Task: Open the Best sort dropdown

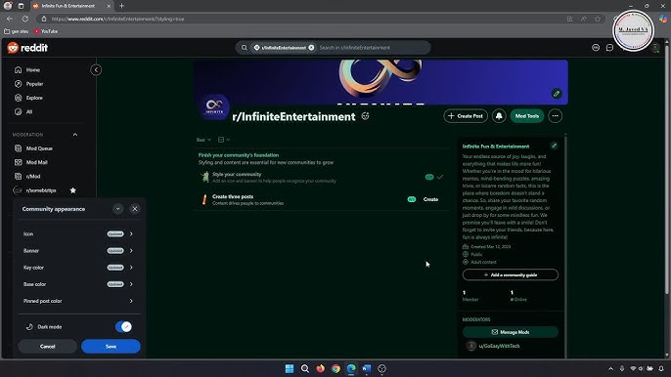Action: coord(203,140)
